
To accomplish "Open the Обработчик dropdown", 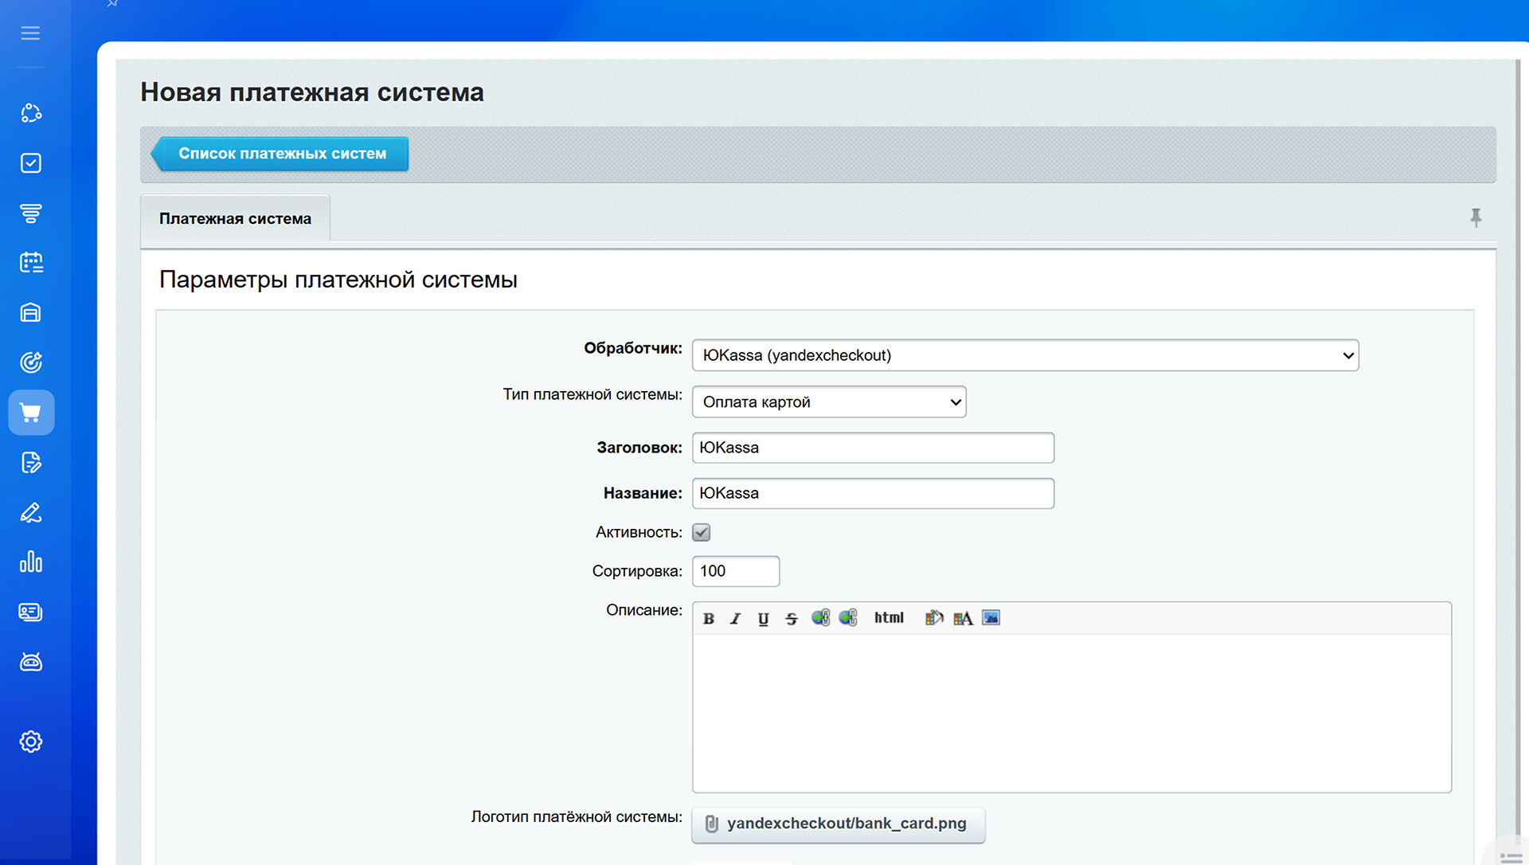I will 1026,355.
